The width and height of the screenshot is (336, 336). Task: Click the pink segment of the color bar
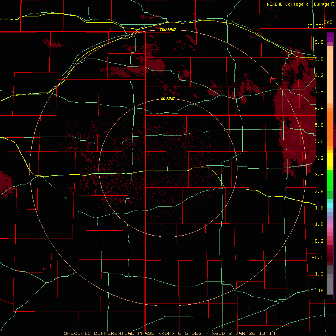pyautogui.click(x=330, y=226)
